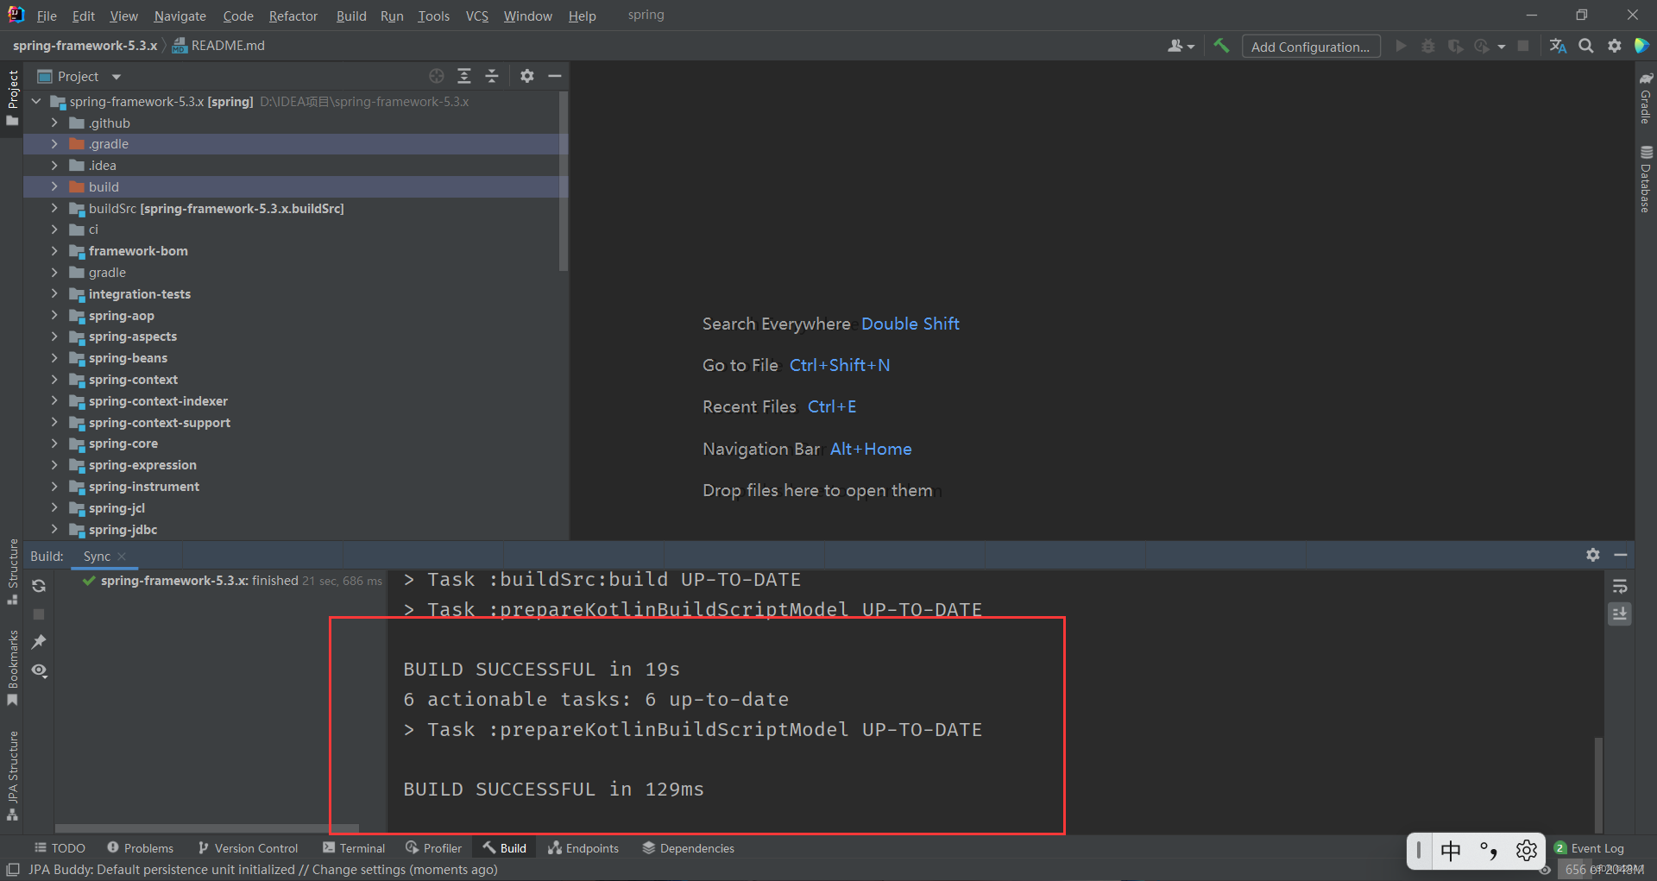Viewport: 1657px width, 881px height.
Task: Select the spring-beans module row
Action: 295,358
